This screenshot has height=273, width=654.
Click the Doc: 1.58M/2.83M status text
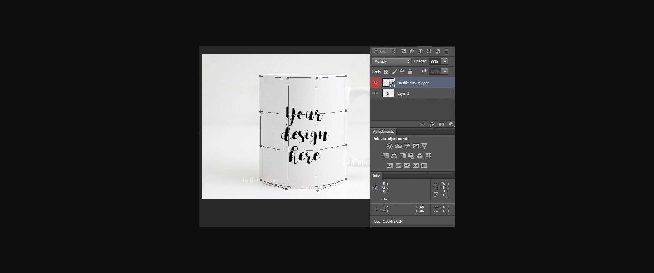coord(389,221)
